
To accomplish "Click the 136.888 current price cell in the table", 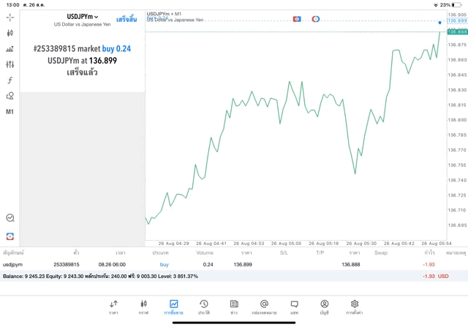I will point(351,265).
